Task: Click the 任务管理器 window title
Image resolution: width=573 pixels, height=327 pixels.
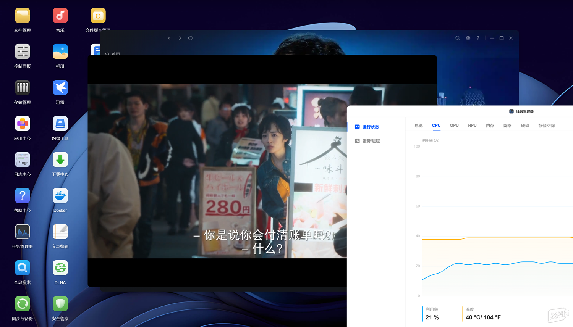Action: click(x=524, y=111)
